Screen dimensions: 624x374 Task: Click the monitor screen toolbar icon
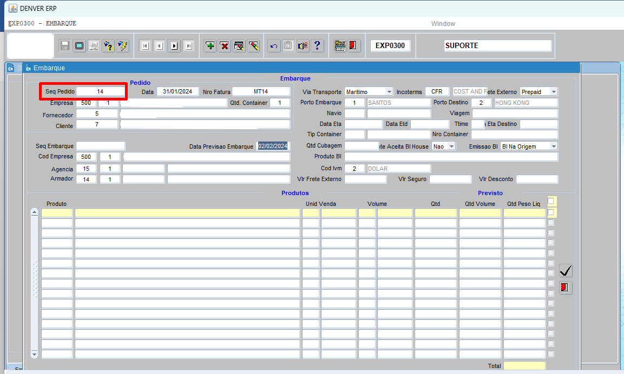point(79,46)
